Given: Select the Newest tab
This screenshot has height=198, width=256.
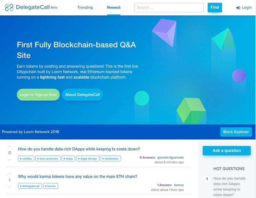Looking at the screenshot, I should coord(114,7).
